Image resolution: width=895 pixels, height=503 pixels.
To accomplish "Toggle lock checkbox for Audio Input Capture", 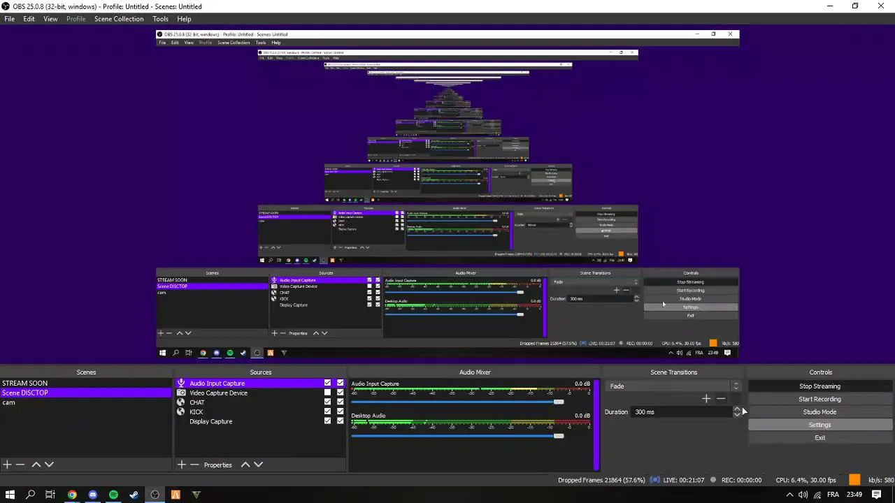I will (341, 384).
